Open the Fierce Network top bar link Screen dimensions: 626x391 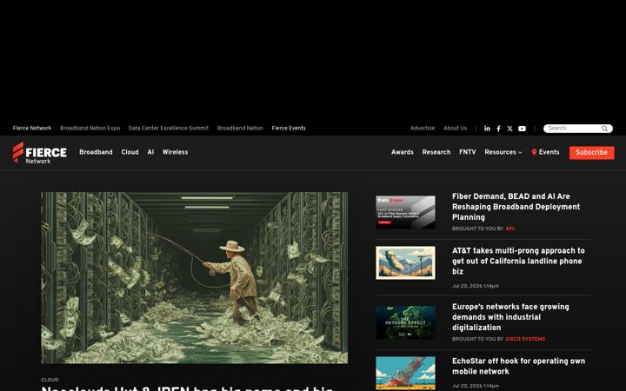(x=32, y=128)
